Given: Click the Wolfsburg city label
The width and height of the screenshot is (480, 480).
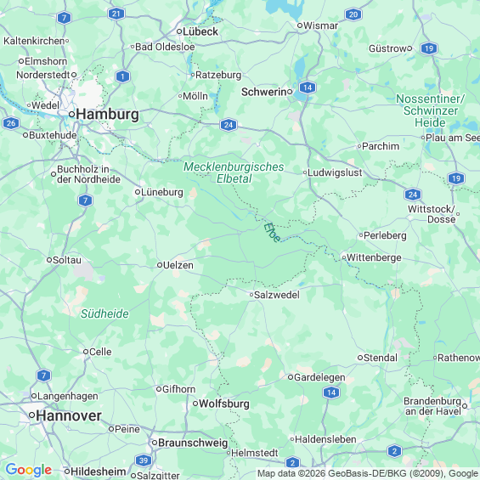Looking at the screenshot, I should point(224,404).
